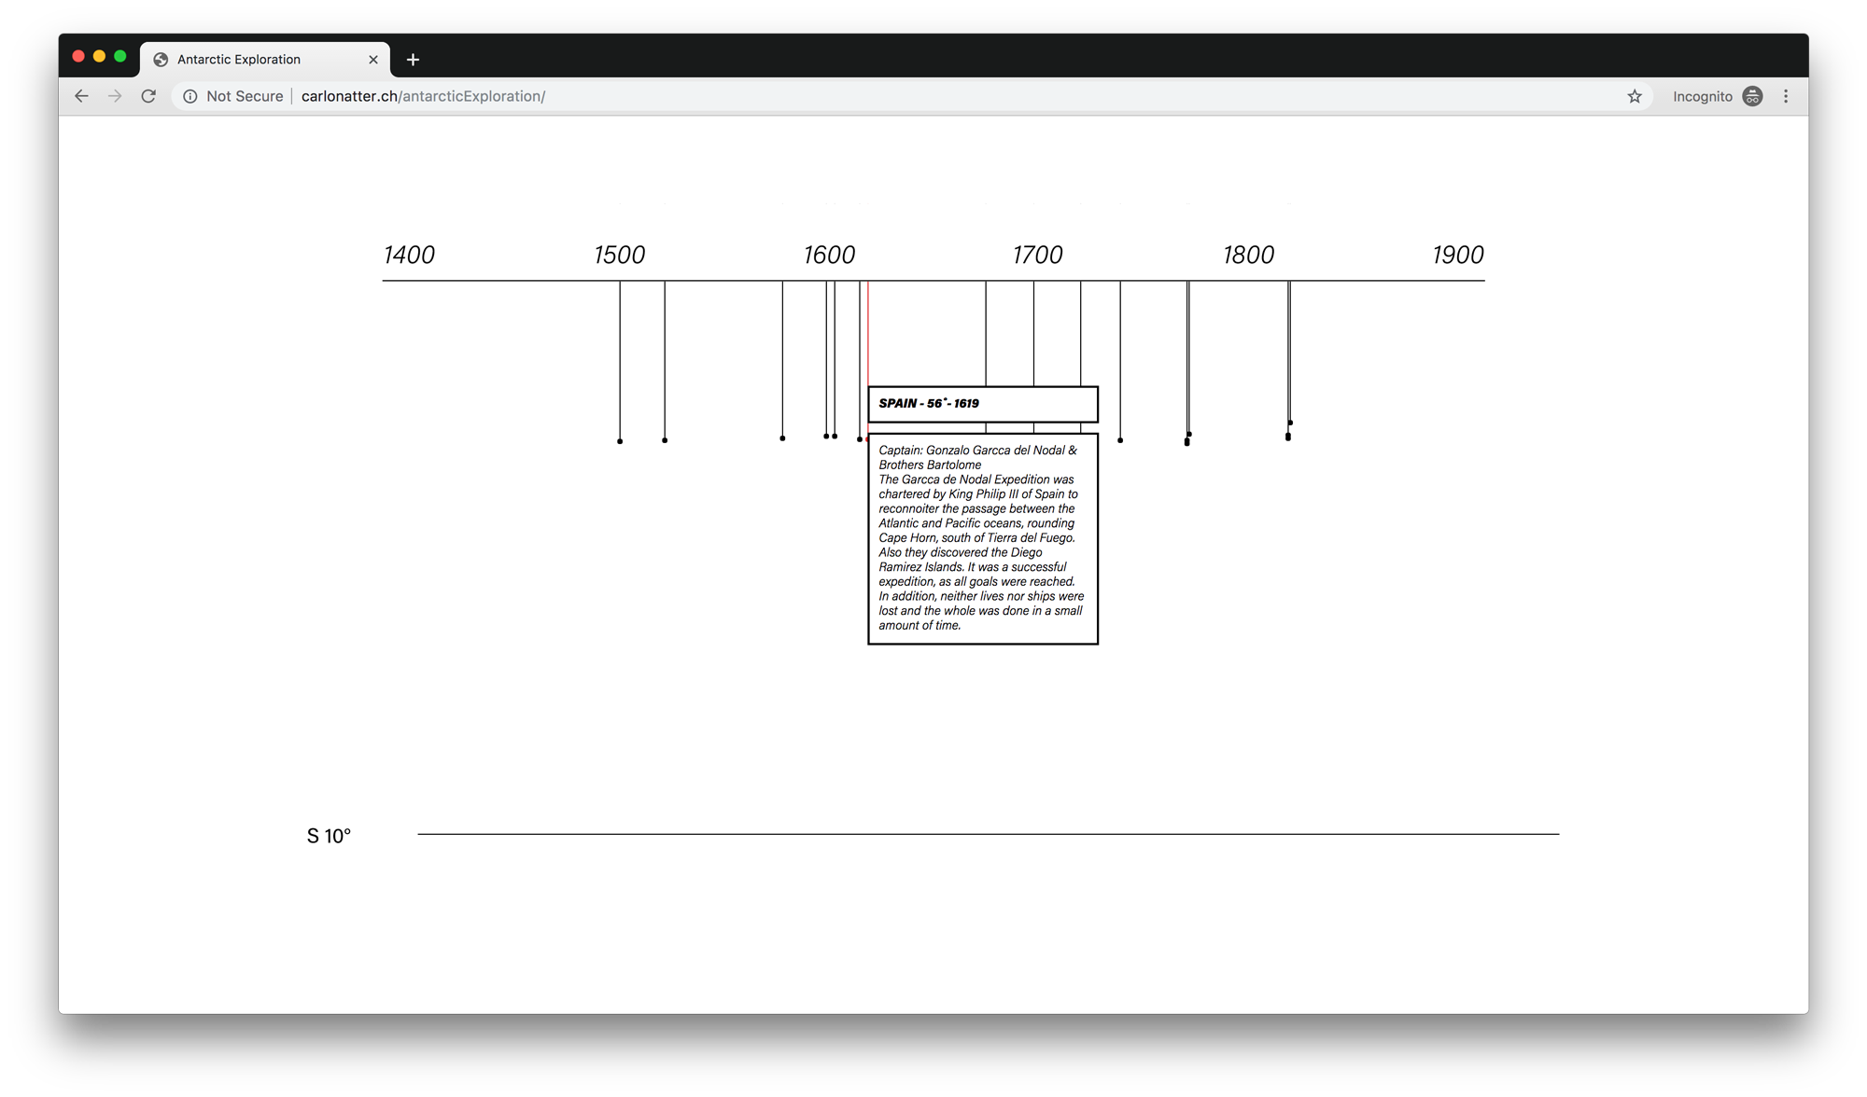1867x1097 pixels.
Task: Select the expedition marker dot near year 1740
Action: [1120, 440]
